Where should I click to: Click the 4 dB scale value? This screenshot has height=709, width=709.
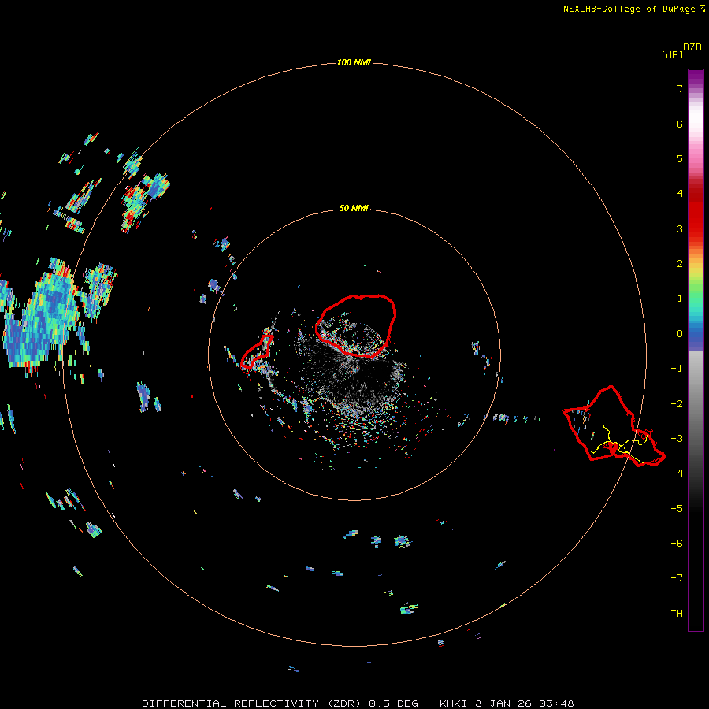click(680, 194)
